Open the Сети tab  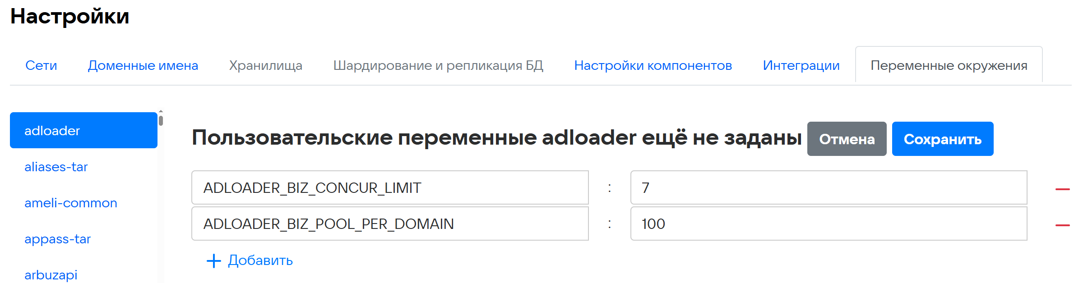tap(41, 66)
